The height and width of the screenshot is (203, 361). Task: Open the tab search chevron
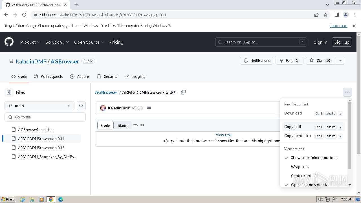(x=327, y=5)
